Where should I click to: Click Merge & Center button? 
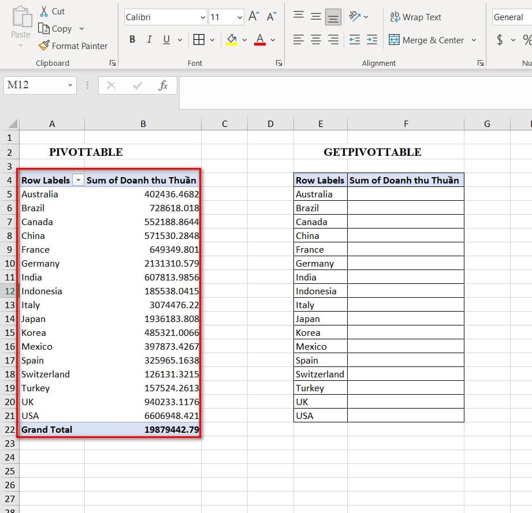coord(426,40)
